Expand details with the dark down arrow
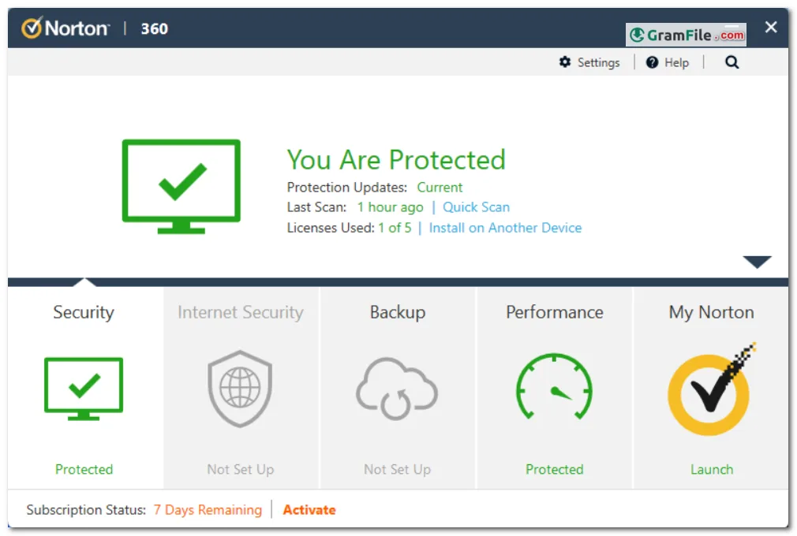 757,262
